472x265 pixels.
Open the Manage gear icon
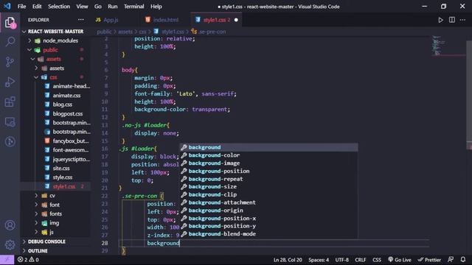pyautogui.click(x=10, y=244)
